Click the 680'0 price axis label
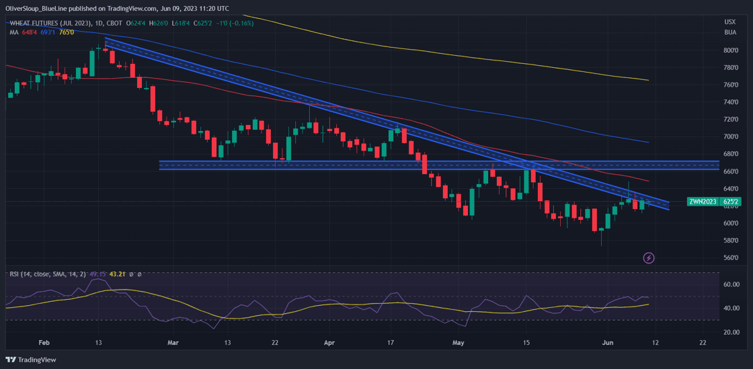Image resolution: width=753 pixels, height=369 pixels. [732, 154]
